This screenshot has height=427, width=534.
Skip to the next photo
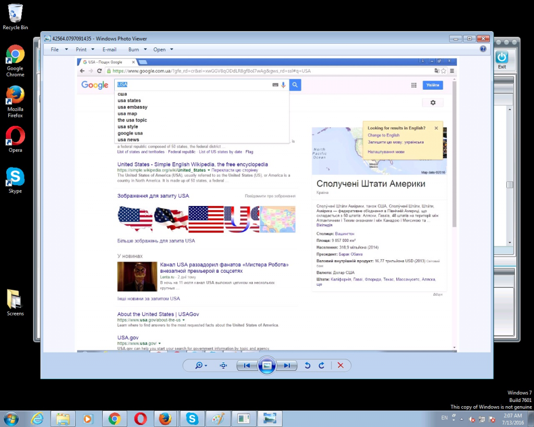pos(286,365)
